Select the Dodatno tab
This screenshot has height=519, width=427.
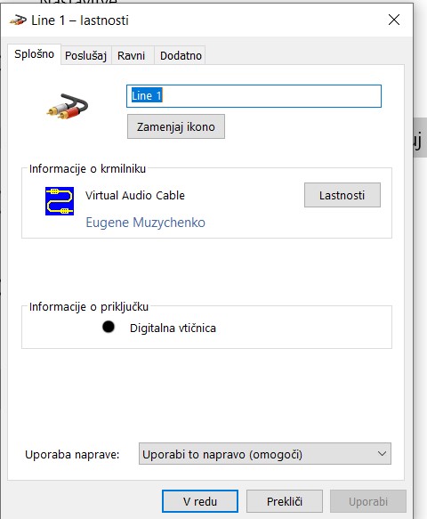coord(181,55)
